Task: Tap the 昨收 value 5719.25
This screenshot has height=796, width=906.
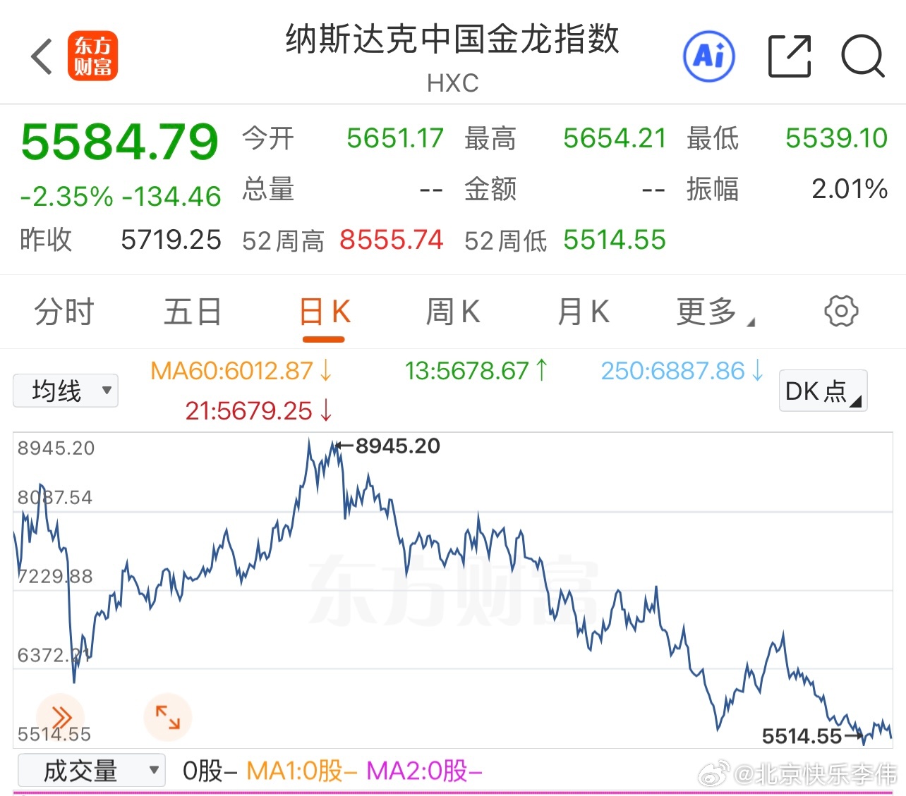Action: pyautogui.click(x=171, y=240)
